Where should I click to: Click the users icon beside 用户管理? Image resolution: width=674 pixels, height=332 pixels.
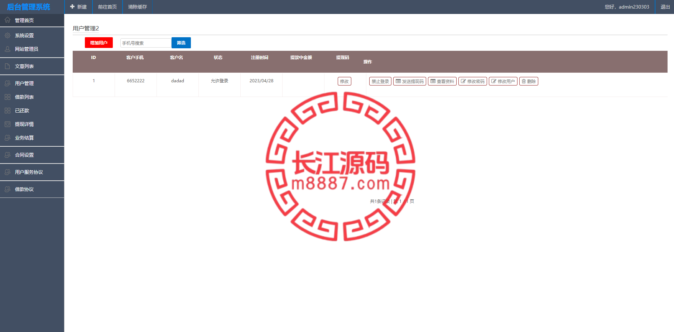(x=8, y=83)
